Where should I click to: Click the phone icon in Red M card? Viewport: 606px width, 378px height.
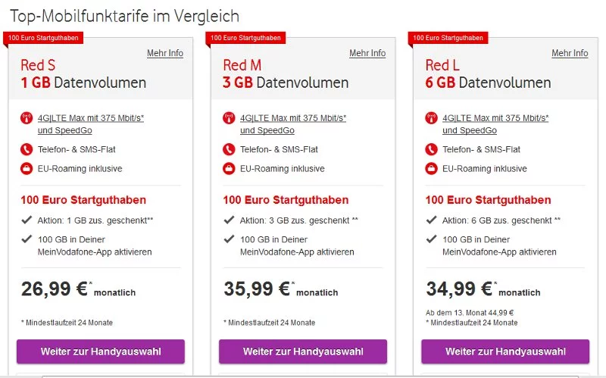pos(229,149)
